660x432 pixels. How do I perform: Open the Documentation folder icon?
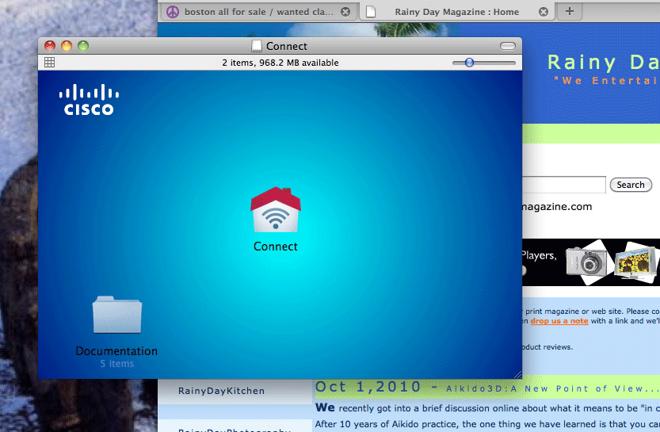pyautogui.click(x=117, y=315)
